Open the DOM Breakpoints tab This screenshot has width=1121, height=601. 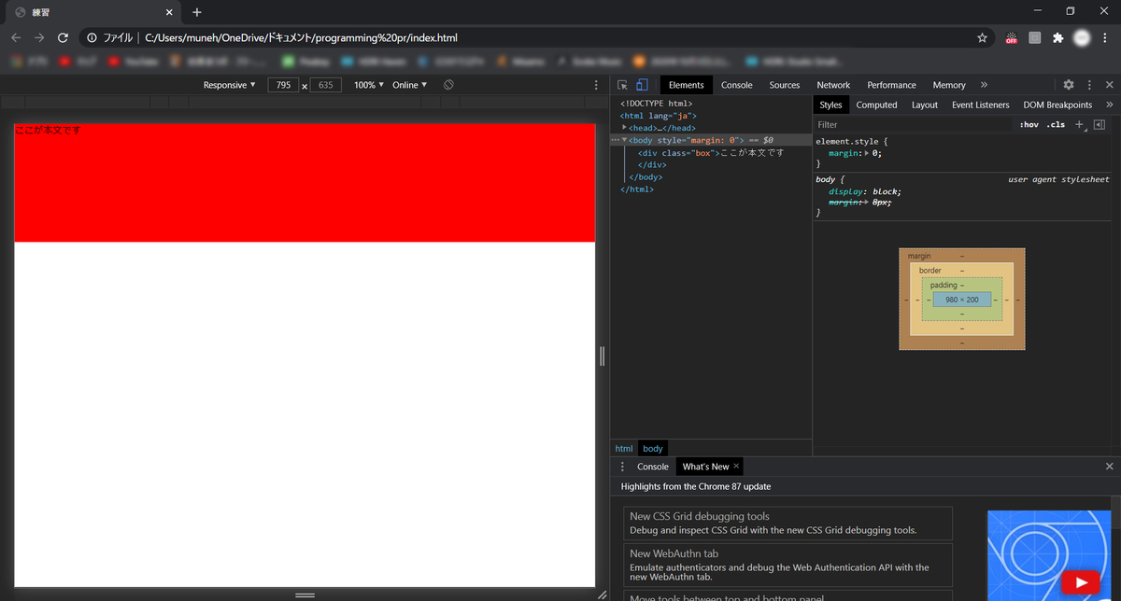[x=1057, y=105]
